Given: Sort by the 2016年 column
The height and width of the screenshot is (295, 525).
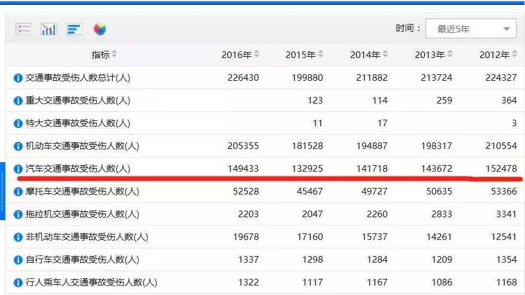Looking at the screenshot, I should tap(256, 54).
